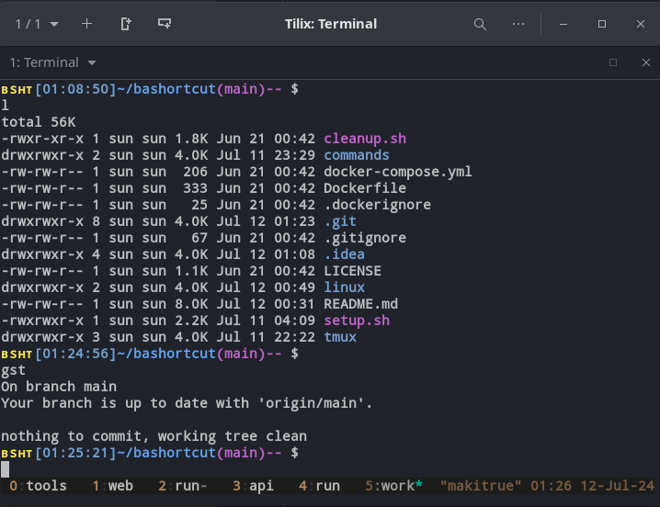Open the search magnifier icon
Viewport: 660px width, 507px height.
tap(480, 25)
